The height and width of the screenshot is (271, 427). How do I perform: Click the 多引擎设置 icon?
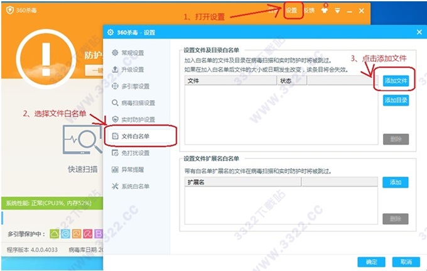point(115,86)
